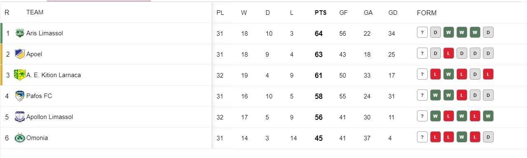Click the Pafos FC club crest
This screenshot has width=527, height=158.
click(20, 96)
